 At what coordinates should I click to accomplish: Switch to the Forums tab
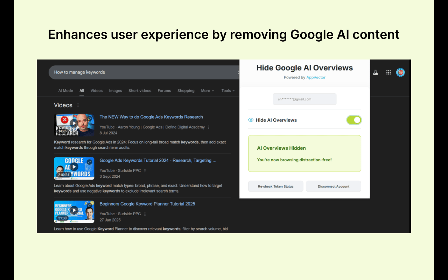pyautogui.click(x=164, y=91)
